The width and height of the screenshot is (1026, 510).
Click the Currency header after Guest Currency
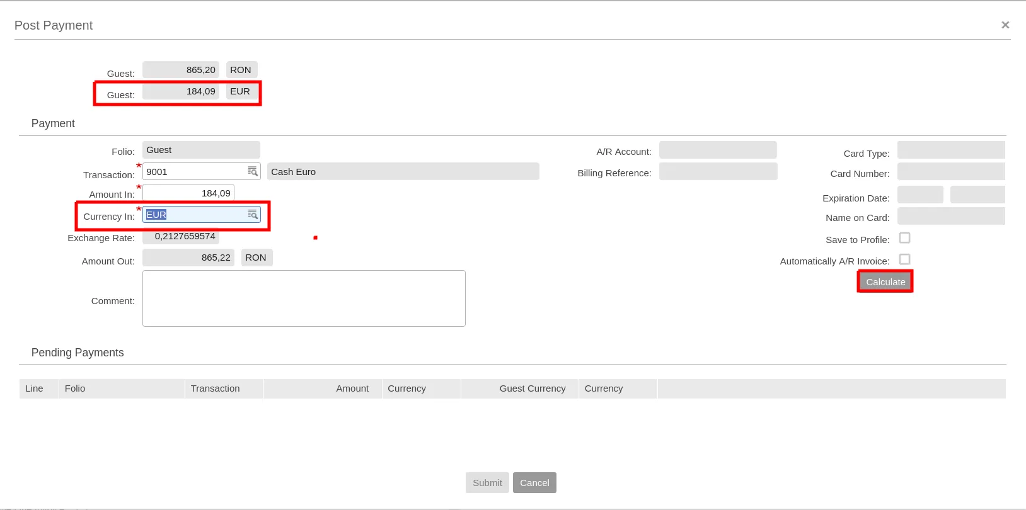click(x=618, y=388)
